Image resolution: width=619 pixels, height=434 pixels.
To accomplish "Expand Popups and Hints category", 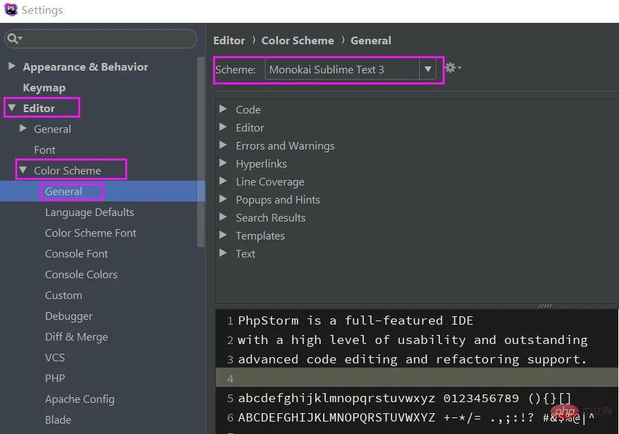I will (223, 199).
